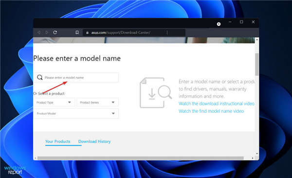Viewport: 292px width, 178px height.
Task: Open the Product Series dropdown
Action: [98, 103]
